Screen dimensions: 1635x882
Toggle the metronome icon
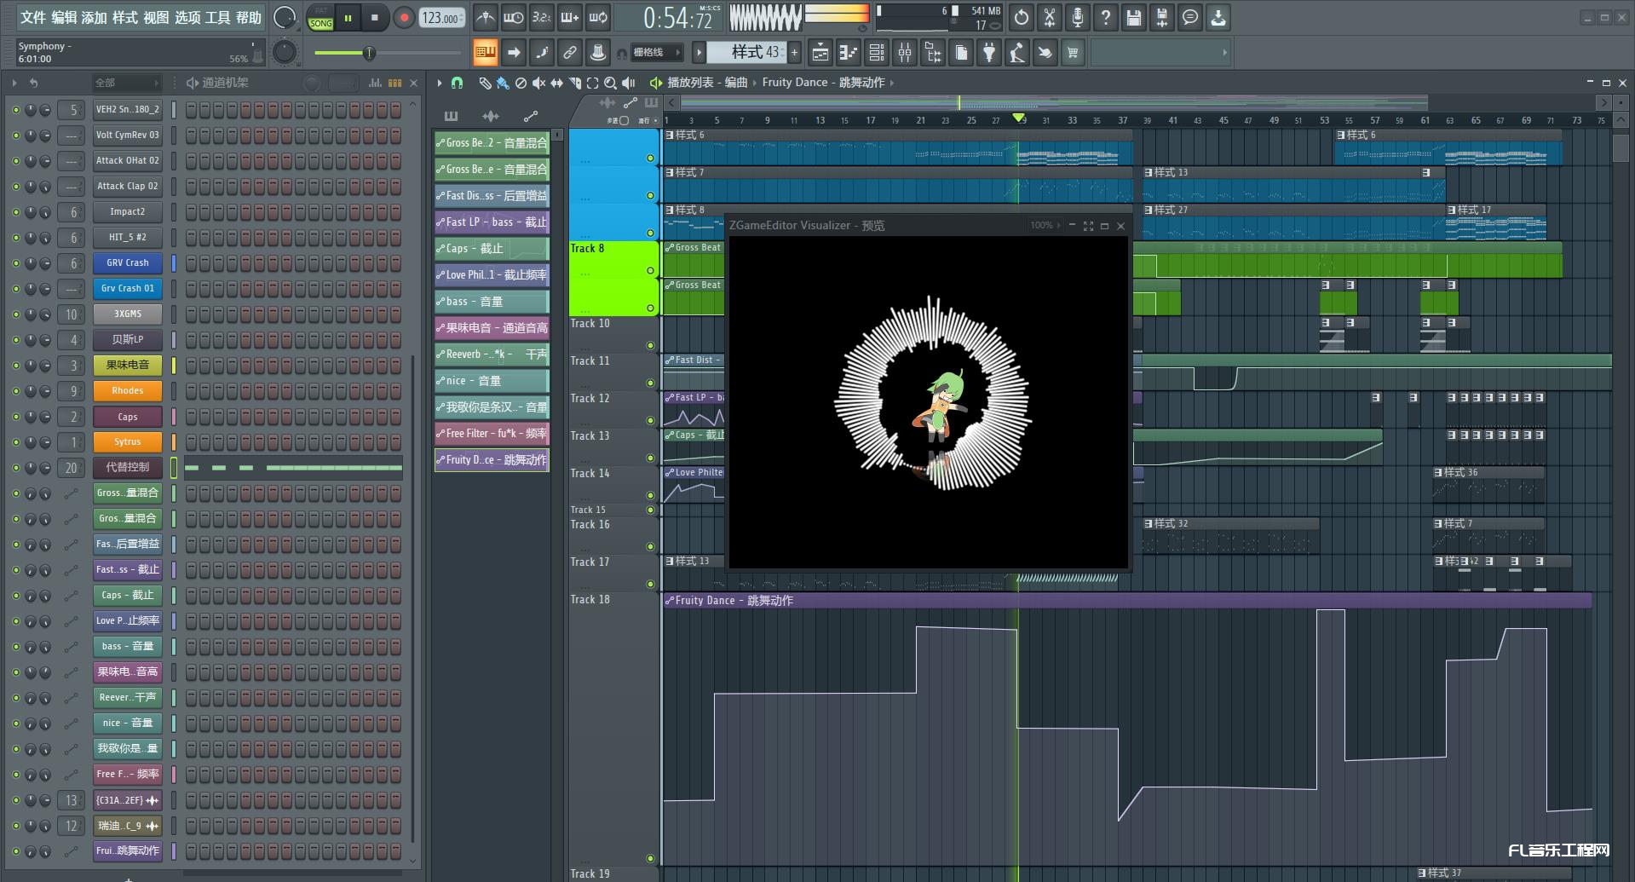point(485,17)
